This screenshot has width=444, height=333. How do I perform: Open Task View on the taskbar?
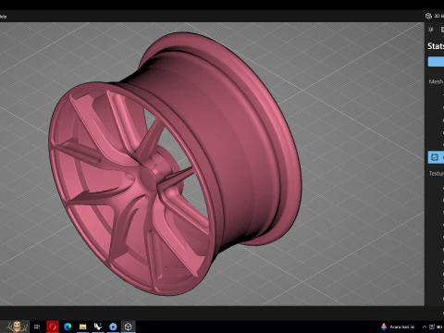[37, 327]
